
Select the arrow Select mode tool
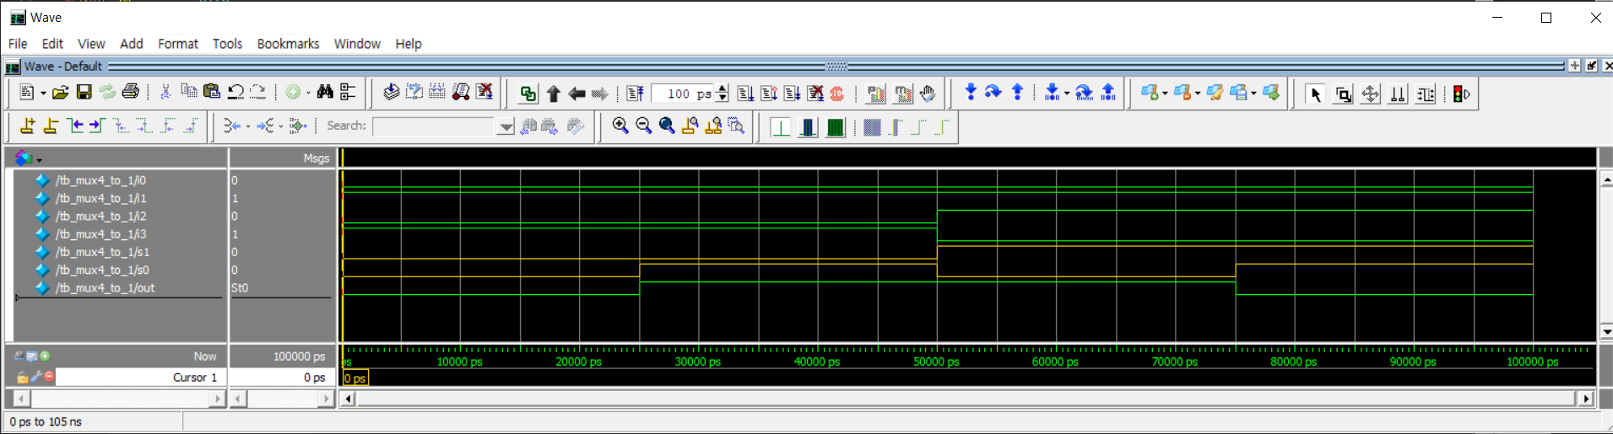tap(1315, 94)
